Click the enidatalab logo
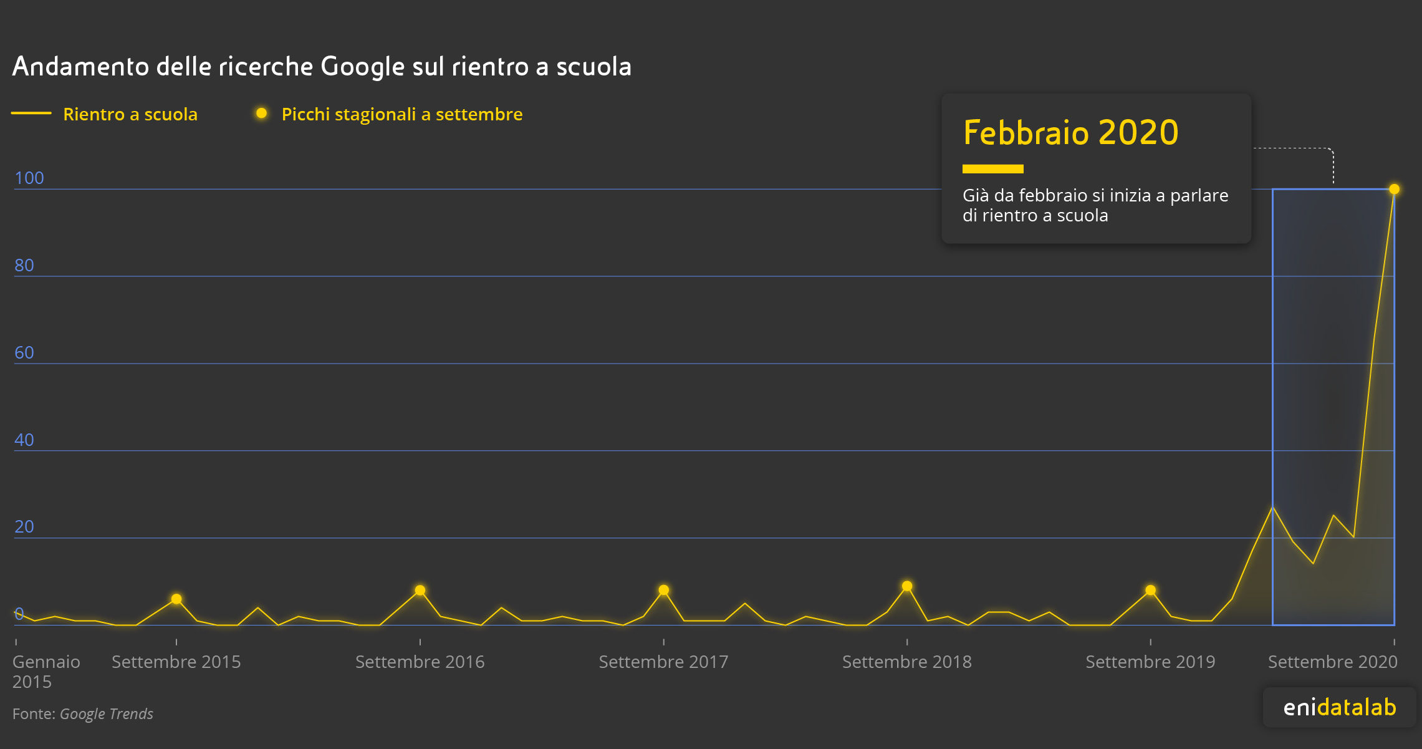Viewport: 1422px width, 749px height. point(1339,707)
